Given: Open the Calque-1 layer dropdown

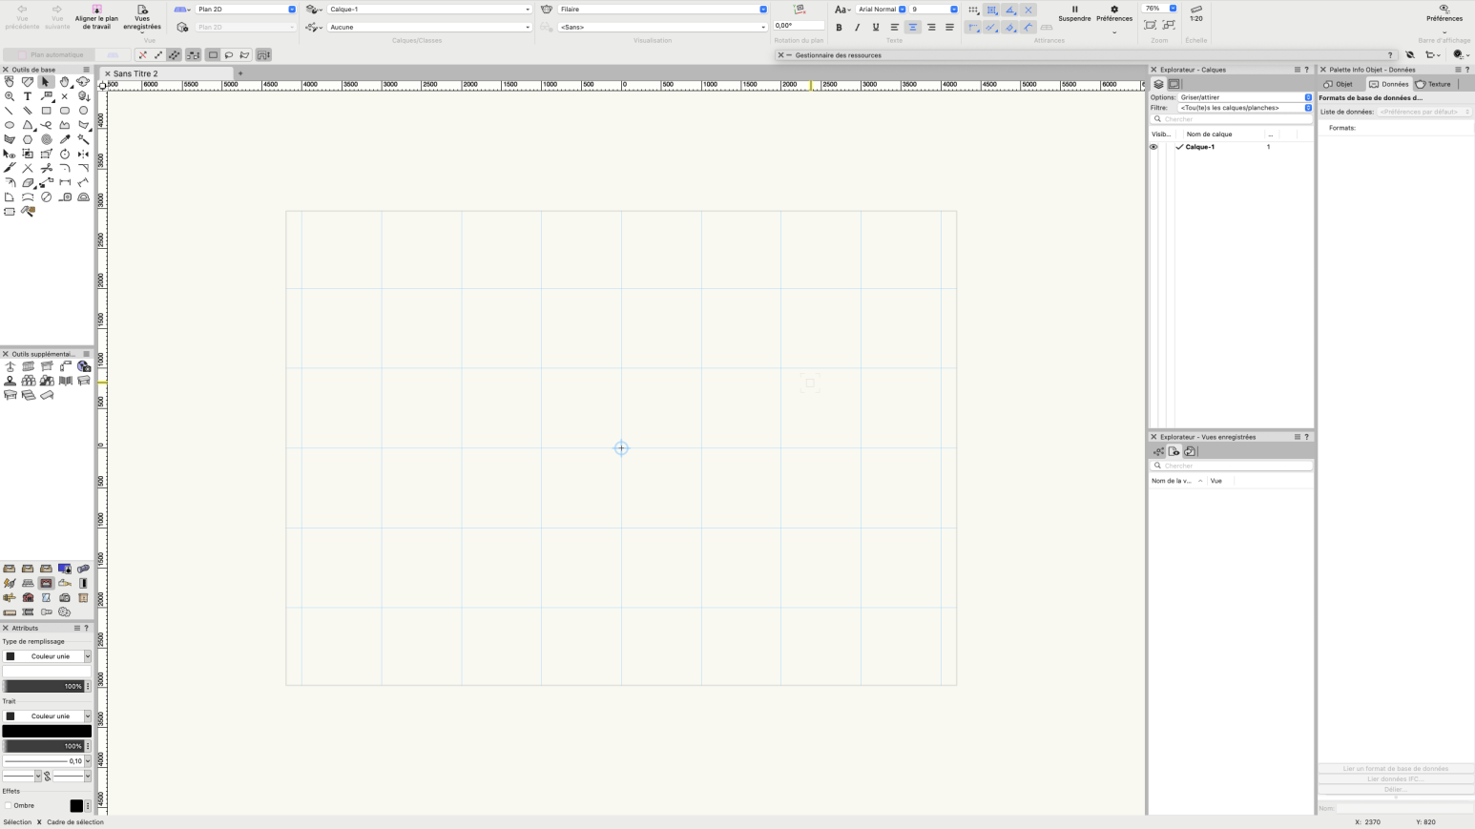Looking at the screenshot, I should pyautogui.click(x=429, y=10).
